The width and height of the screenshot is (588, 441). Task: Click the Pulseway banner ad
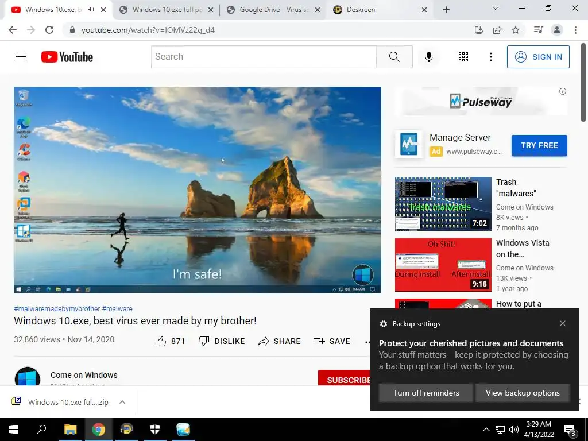pyautogui.click(x=481, y=101)
